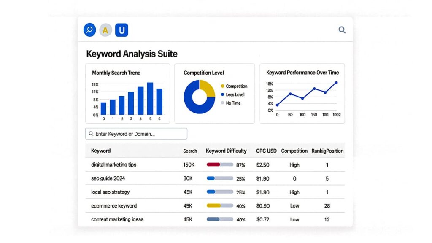Select the Competition column header
Image resolution: width=432 pixels, height=243 pixels.
[294, 151]
